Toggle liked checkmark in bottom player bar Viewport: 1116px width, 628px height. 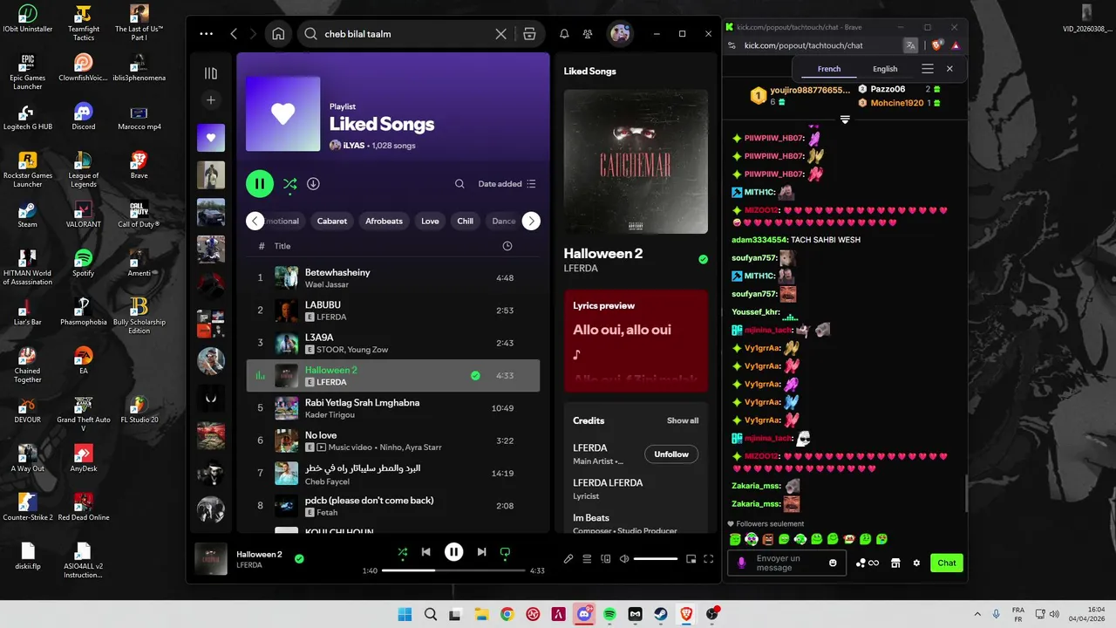pyautogui.click(x=299, y=558)
